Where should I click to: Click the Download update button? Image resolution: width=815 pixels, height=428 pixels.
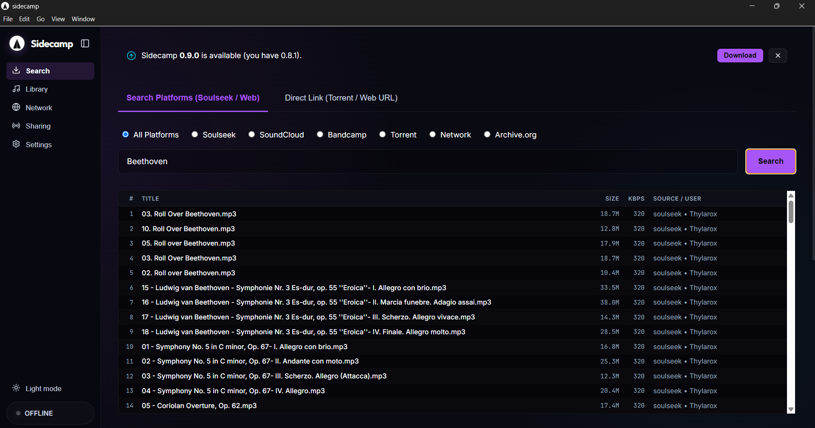tap(740, 56)
